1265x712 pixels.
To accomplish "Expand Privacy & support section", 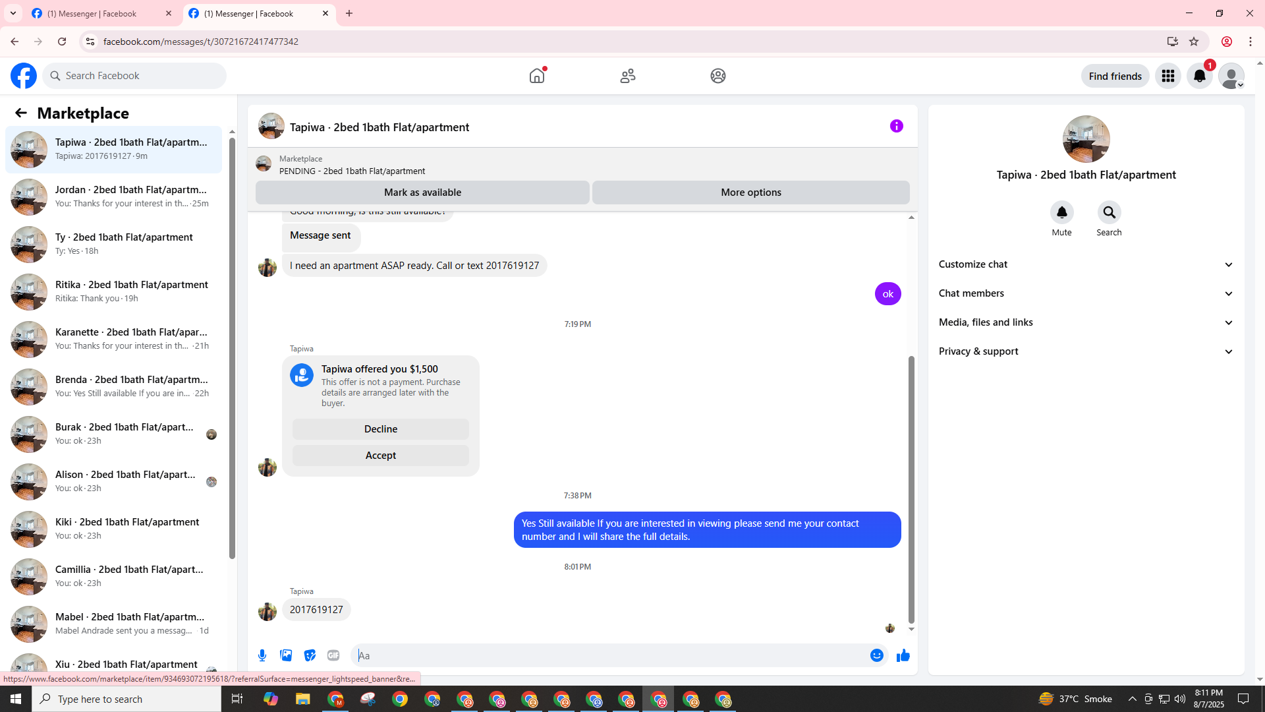I will coord(1086,351).
